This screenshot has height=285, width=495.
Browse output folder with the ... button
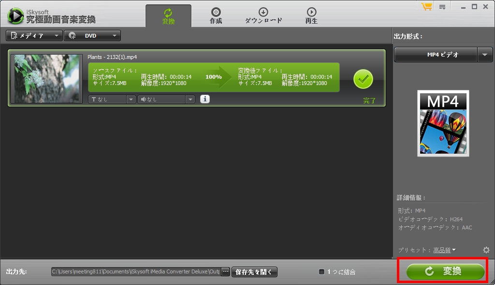coord(225,272)
